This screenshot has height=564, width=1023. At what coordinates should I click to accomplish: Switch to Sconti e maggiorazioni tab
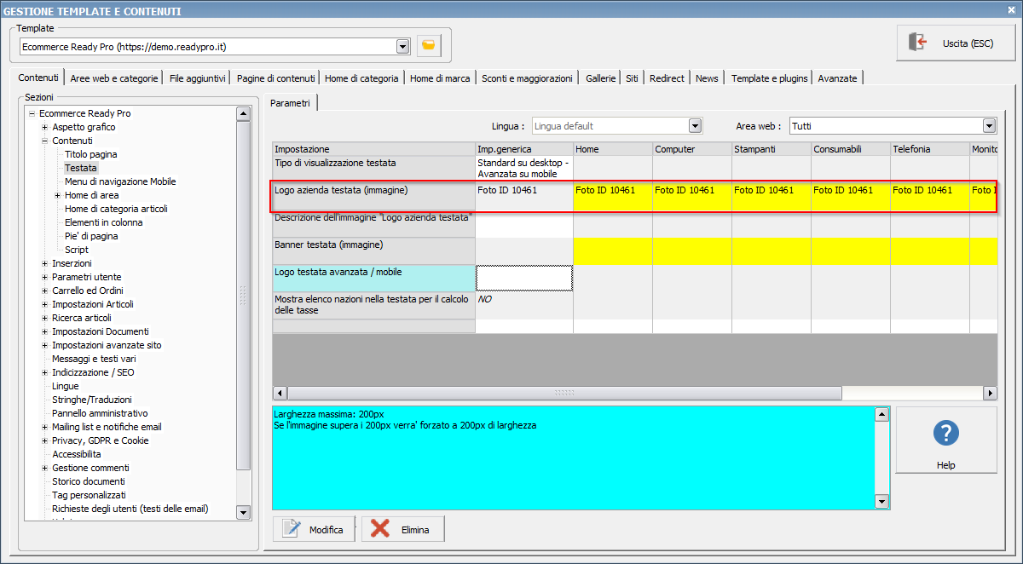(527, 78)
